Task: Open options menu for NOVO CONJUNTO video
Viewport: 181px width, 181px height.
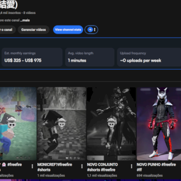Action: (132, 166)
